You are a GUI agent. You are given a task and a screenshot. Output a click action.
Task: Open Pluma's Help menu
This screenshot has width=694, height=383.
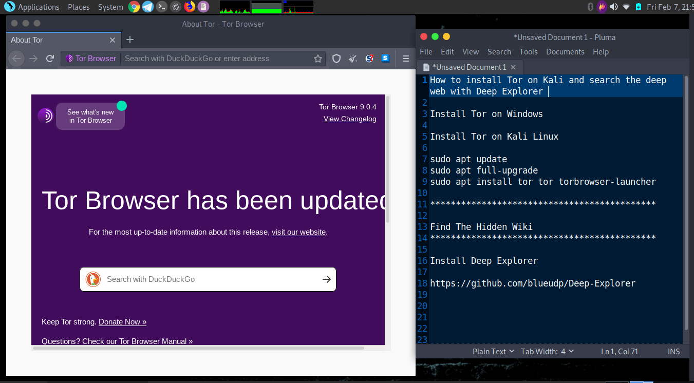[601, 52]
